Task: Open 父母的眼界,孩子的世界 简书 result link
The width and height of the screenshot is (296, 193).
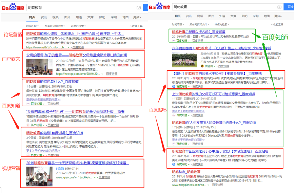Action: point(75,112)
